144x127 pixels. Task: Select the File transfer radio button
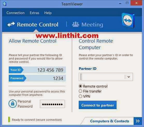point(80,91)
